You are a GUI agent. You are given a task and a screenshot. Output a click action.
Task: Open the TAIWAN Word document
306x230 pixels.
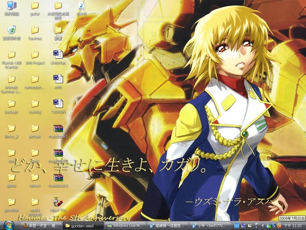(58, 107)
